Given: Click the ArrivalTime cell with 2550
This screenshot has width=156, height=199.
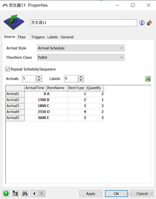Looking at the screenshot, I should pyautogui.click(x=35, y=112).
